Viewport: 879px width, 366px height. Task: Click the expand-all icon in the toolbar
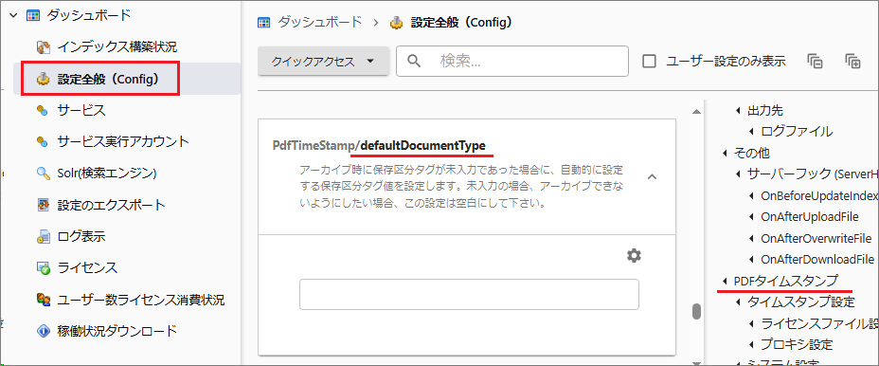pyautogui.click(x=852, y=62)
